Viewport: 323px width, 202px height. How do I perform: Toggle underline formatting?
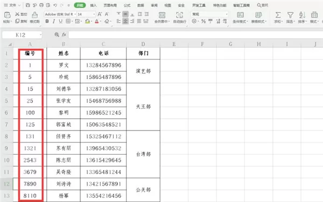coord(60,21)
